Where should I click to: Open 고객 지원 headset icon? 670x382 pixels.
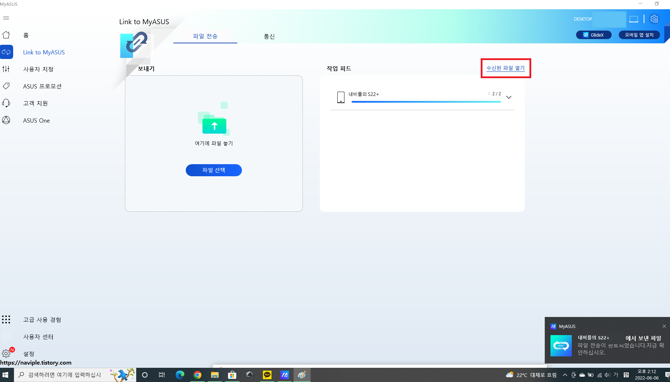pos(6,103)
